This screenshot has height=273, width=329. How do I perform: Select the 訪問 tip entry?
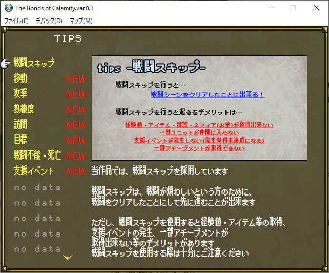pyautogui.click(x=20, y=124)
